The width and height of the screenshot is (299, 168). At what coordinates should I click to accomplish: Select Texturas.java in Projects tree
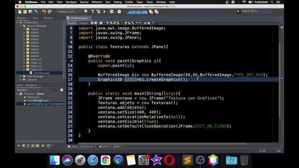(x=42, y=73)
